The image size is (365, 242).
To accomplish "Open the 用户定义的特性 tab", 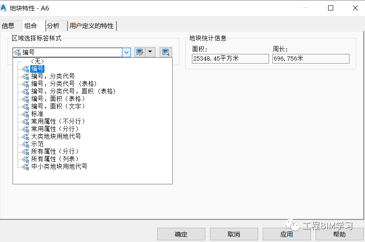I will tap(92, 26).
